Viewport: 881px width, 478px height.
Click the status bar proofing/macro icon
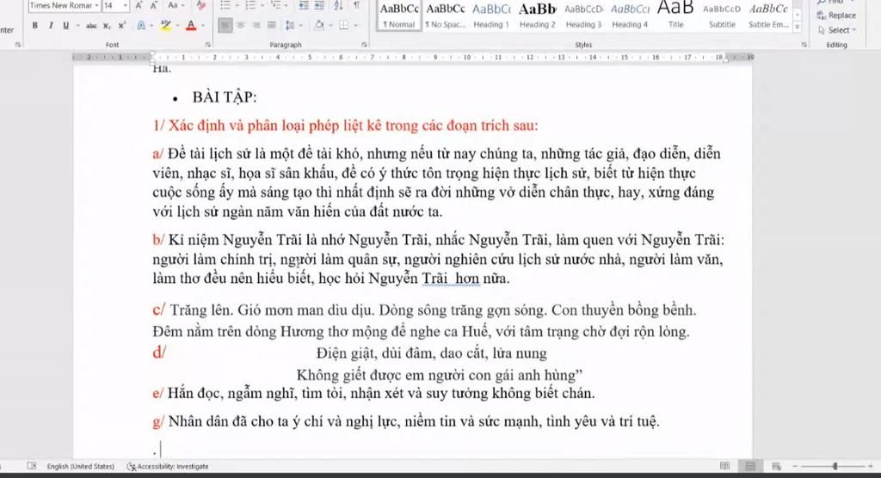tap(32, 466)
